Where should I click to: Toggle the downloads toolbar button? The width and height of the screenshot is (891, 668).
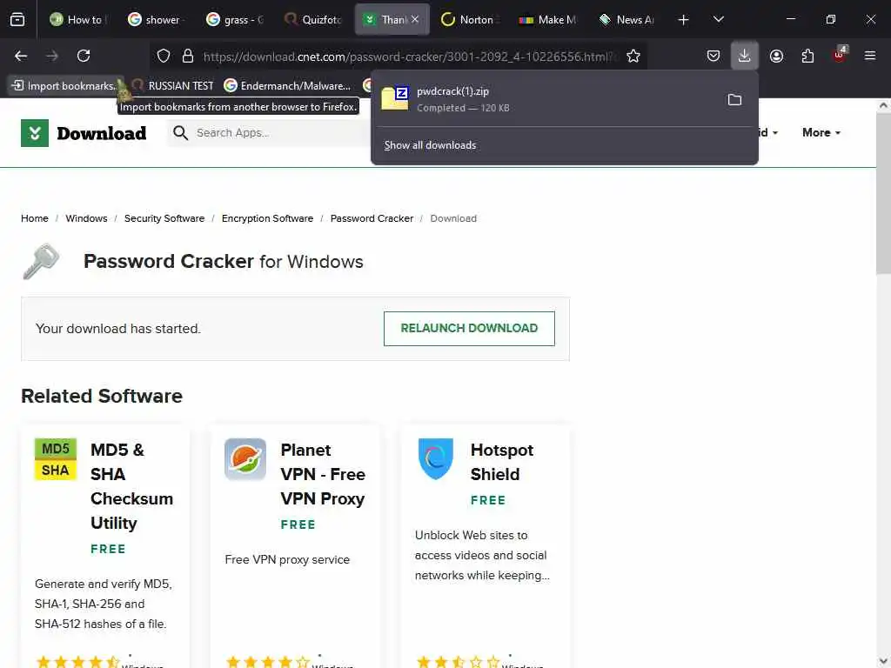(745, 56)
